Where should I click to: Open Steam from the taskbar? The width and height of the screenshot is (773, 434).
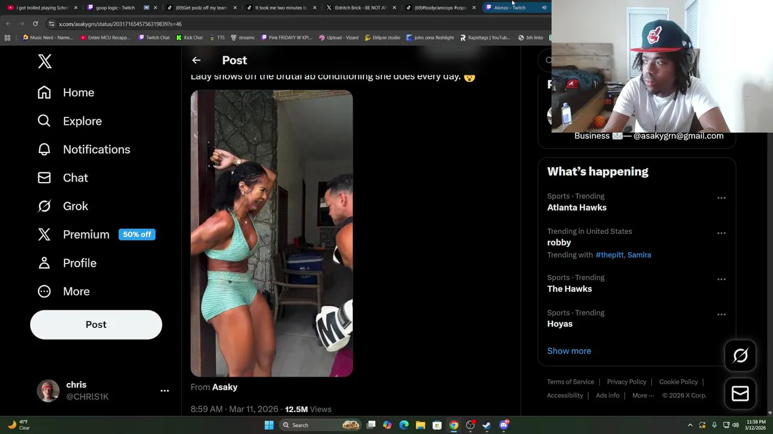coord(487,425)
